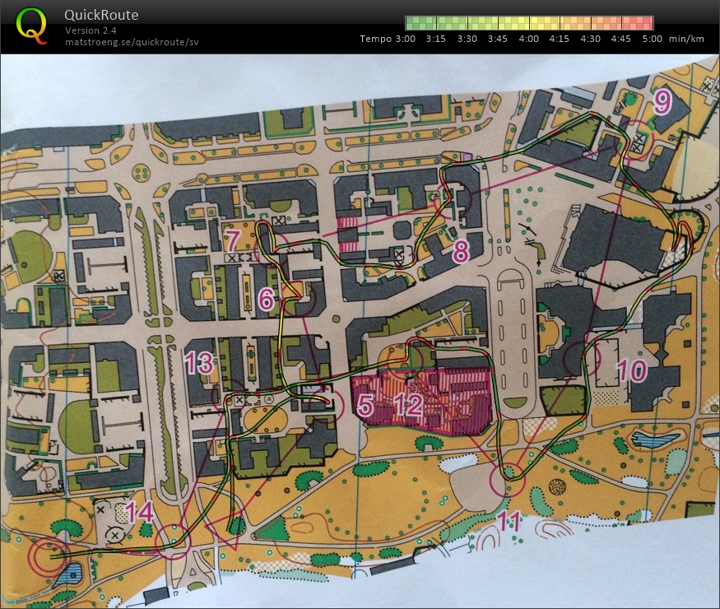Image resolution: width=720 pixels, height=609 pixels.
Task: Select control number 9 on the map
Action: 662,101
